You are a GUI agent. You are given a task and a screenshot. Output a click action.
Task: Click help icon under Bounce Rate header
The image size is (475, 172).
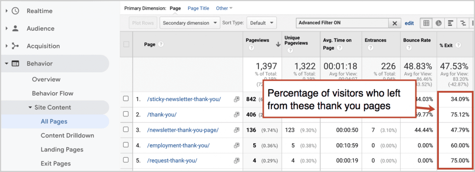pos(409,48)
